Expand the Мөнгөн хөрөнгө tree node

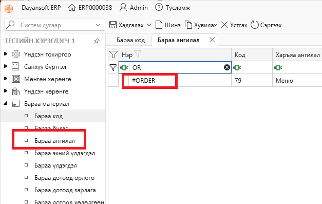click(6, 79)
